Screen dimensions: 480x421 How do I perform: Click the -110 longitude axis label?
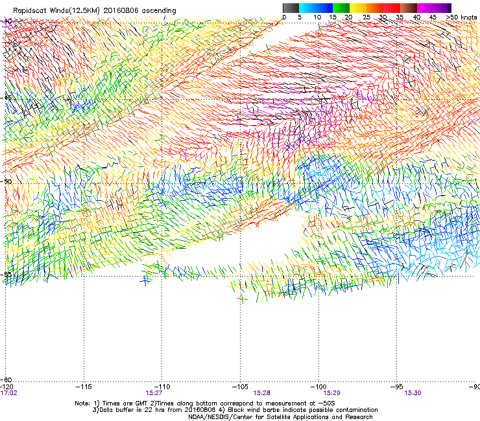(162, 387)
